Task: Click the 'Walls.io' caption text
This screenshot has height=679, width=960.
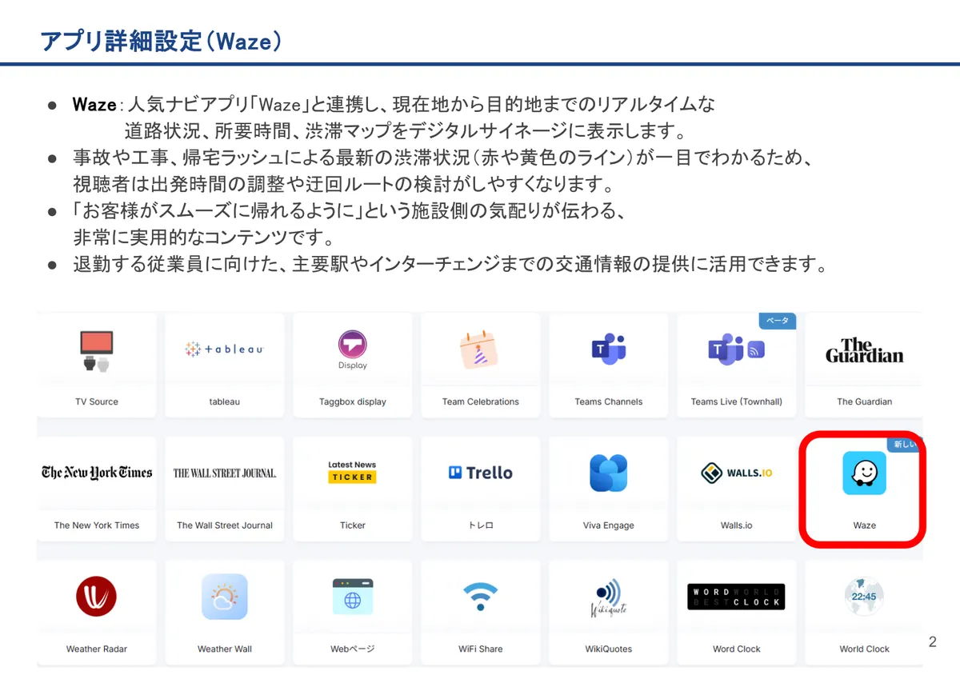Action: pyautogui.click(x=737, y=525)
